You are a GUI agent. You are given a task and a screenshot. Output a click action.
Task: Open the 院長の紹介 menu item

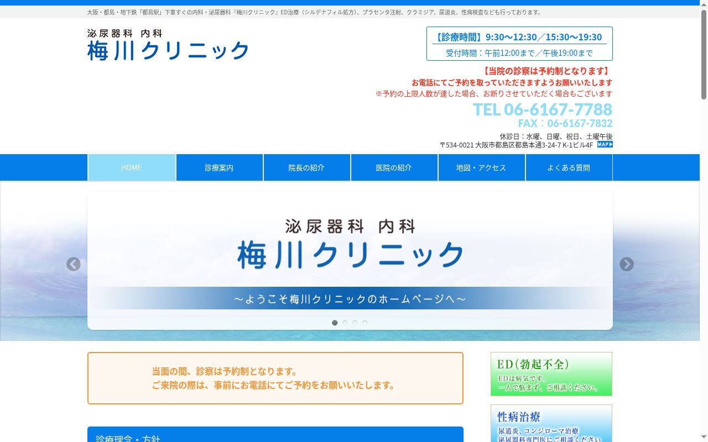[x=306, y=167]
